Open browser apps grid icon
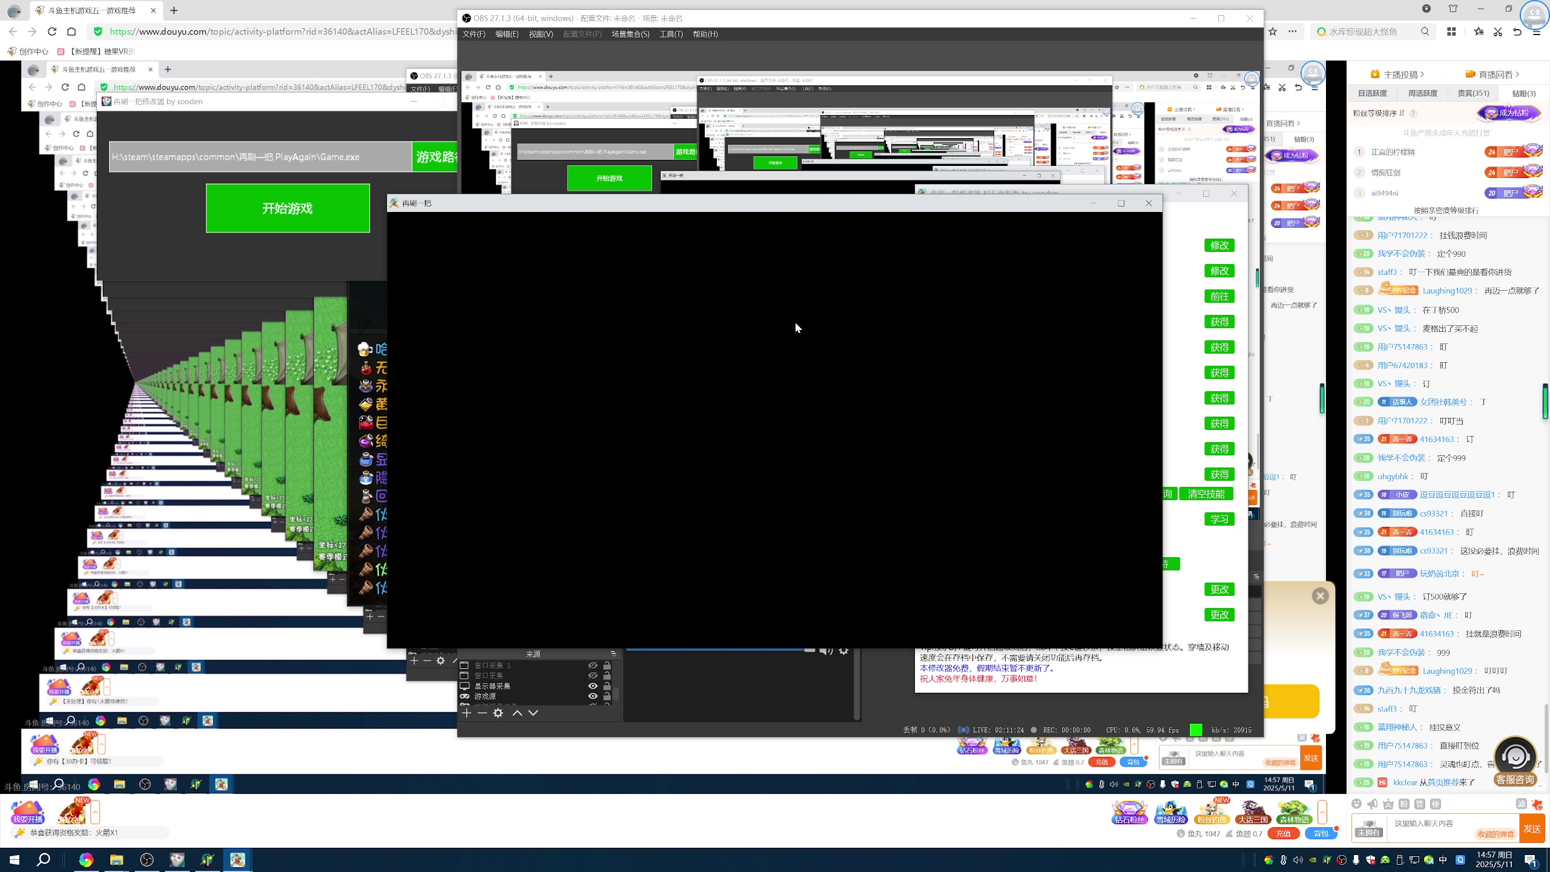Screen dimensions: 1550x872 click(1451, 31)
